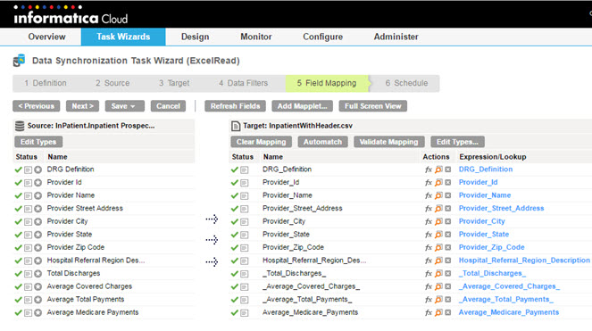
Task: Open the lookup icon for Provider_Id row
Action: [438, 183]
